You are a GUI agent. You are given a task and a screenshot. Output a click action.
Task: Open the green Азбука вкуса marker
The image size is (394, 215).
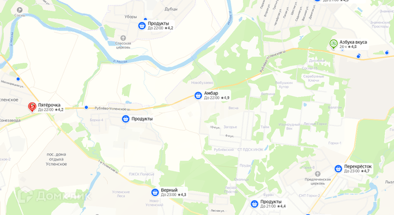333,44
